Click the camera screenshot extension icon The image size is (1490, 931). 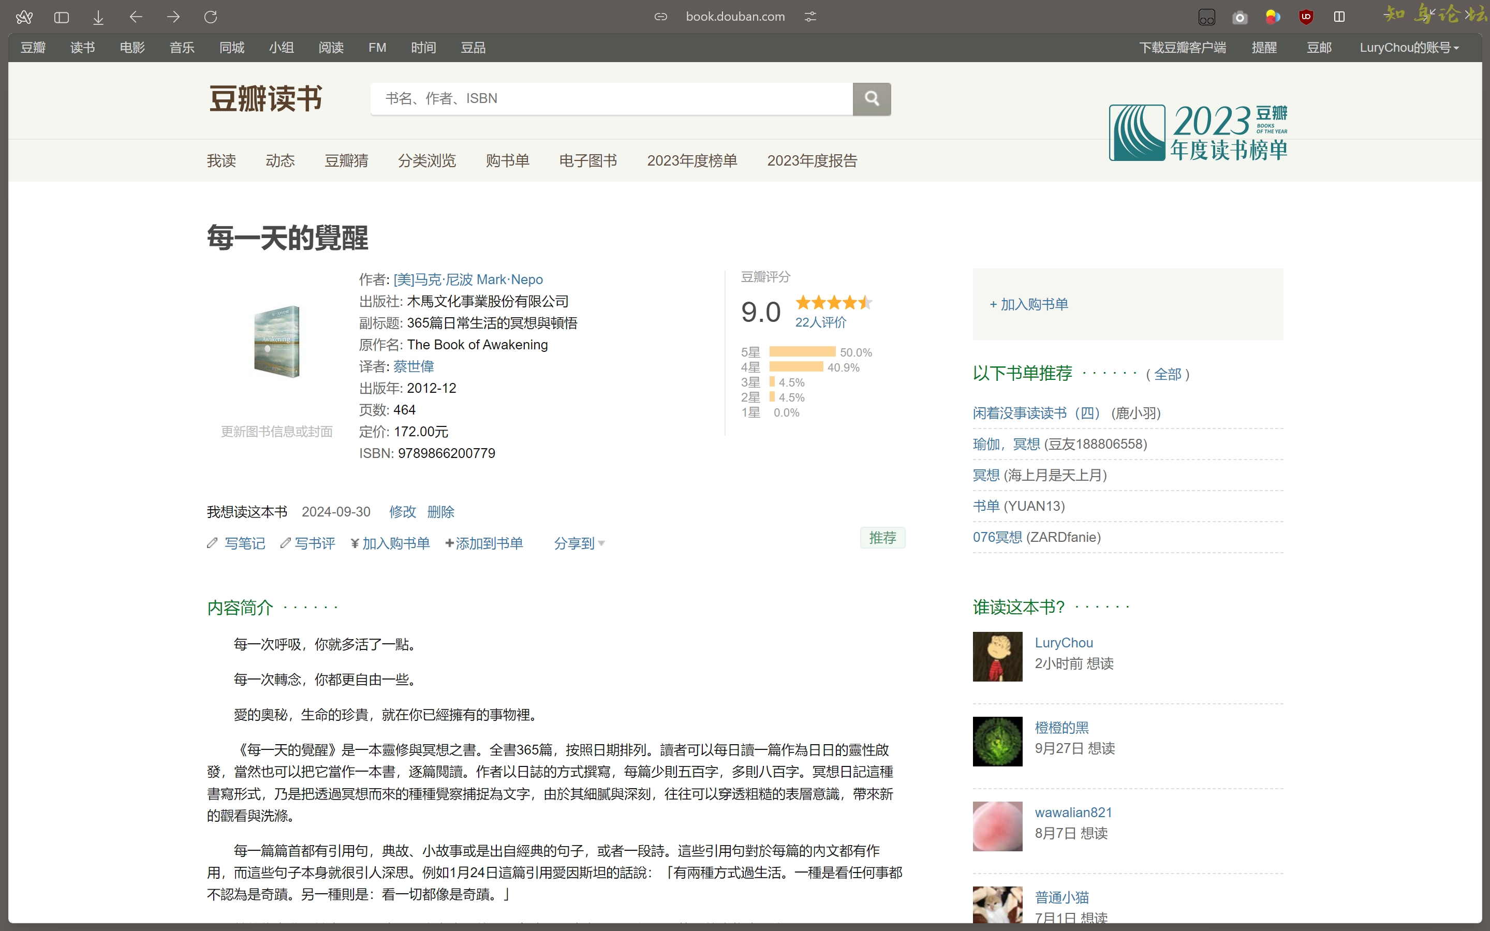tap(1240, 17)
